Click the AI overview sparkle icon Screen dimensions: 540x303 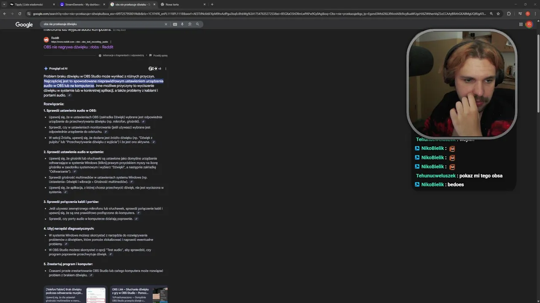click(x=46, y=69)
